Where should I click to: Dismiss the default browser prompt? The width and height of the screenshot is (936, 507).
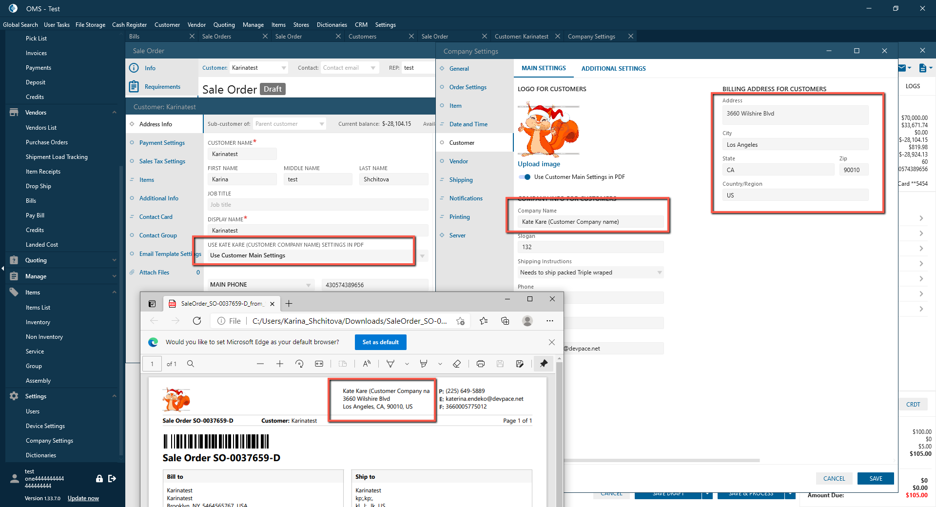pyautogui.click(x=552, y=342)
